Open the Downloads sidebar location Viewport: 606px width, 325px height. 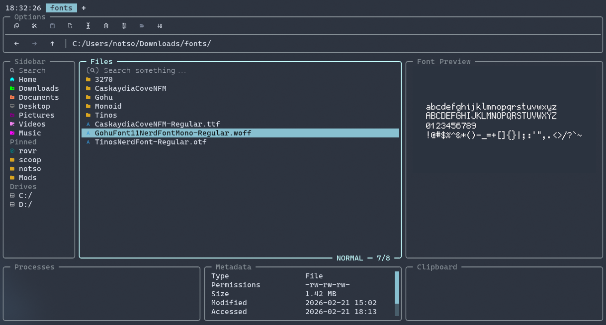tap(39, 88)
